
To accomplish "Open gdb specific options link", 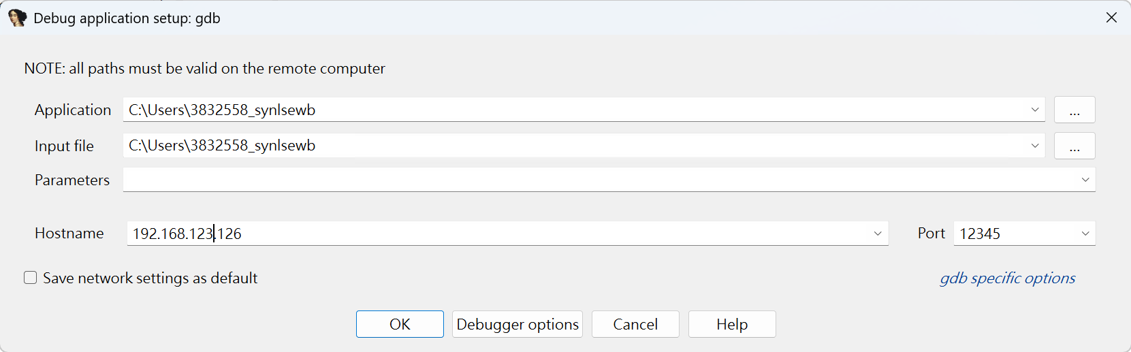I will pos(1007,278).
